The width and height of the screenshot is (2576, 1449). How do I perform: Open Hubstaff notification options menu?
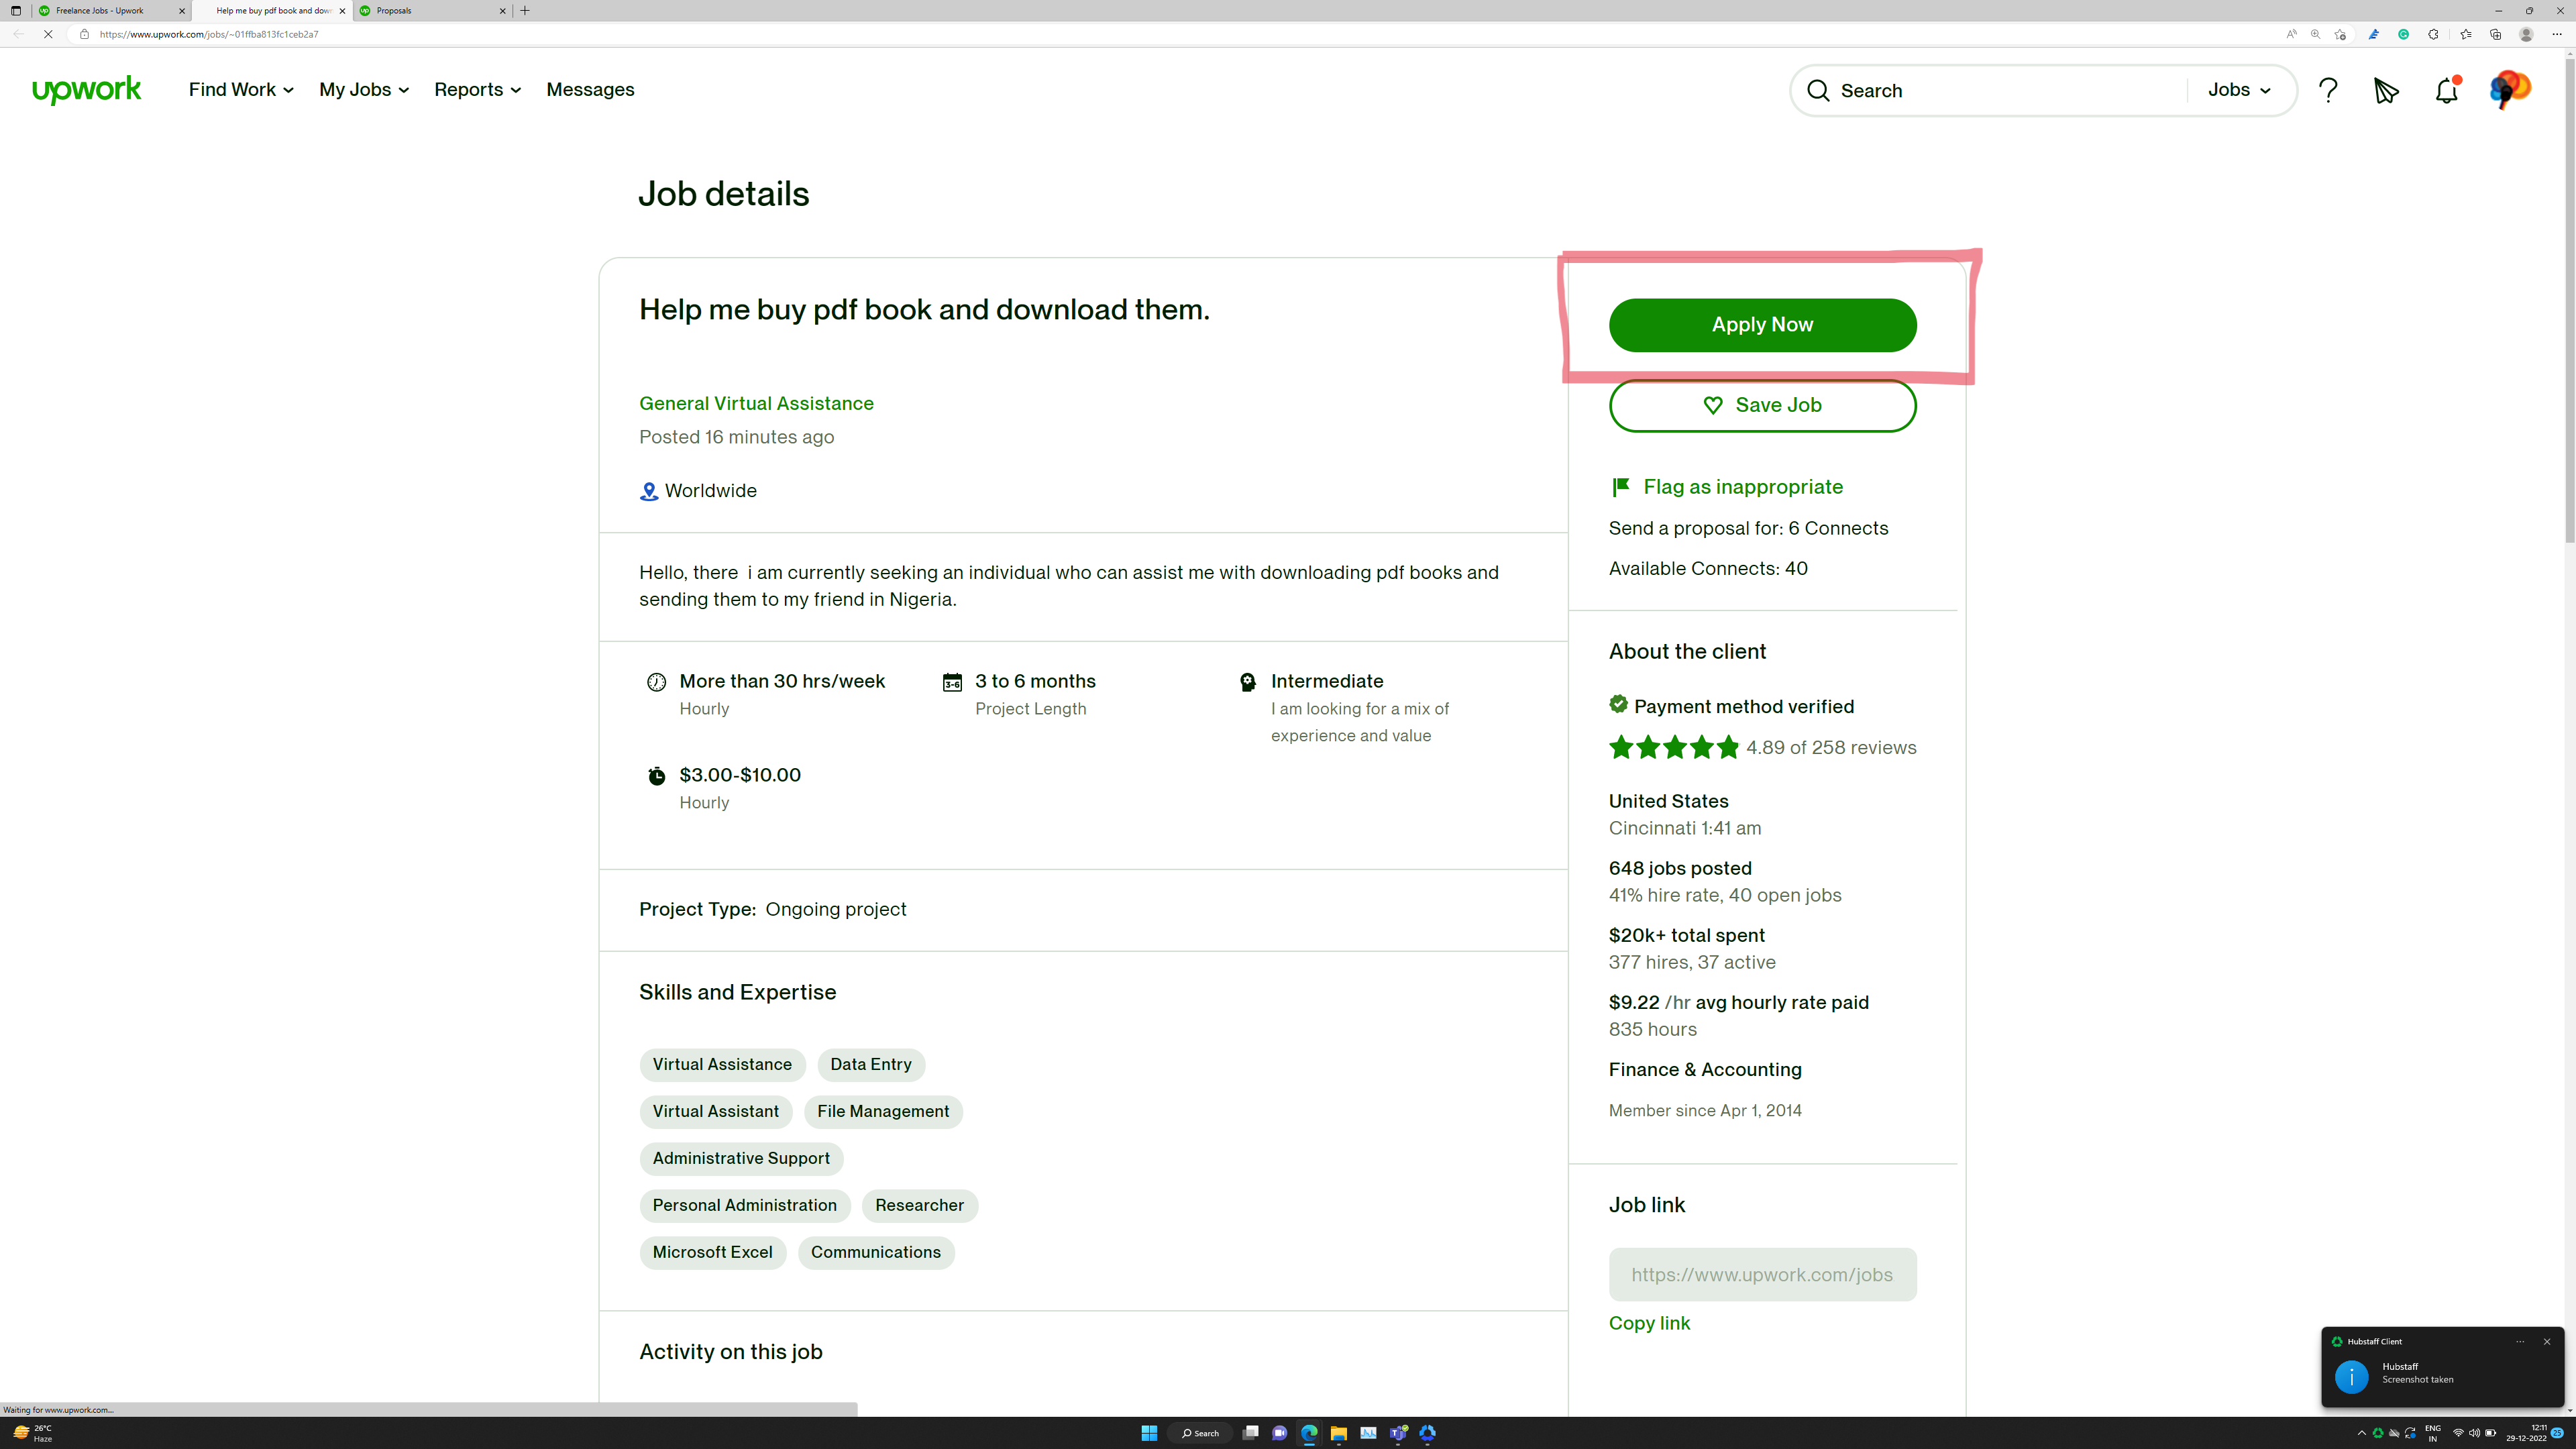[2520, 1342]
